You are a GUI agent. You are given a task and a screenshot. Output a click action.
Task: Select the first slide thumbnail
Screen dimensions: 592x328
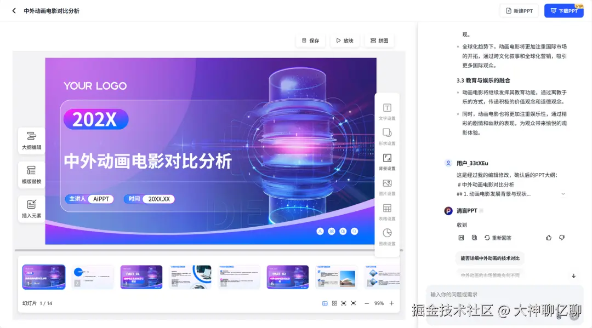pos(43,277)
